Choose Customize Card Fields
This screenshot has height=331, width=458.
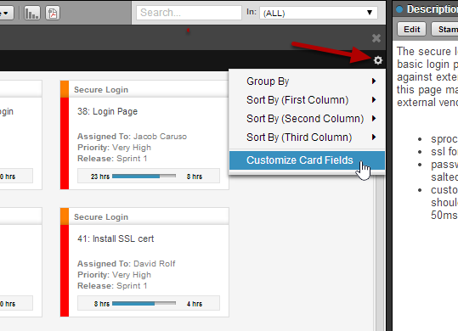click(x=307, y=160)
